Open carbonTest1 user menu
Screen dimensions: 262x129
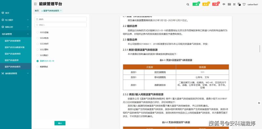click(253, 5)
